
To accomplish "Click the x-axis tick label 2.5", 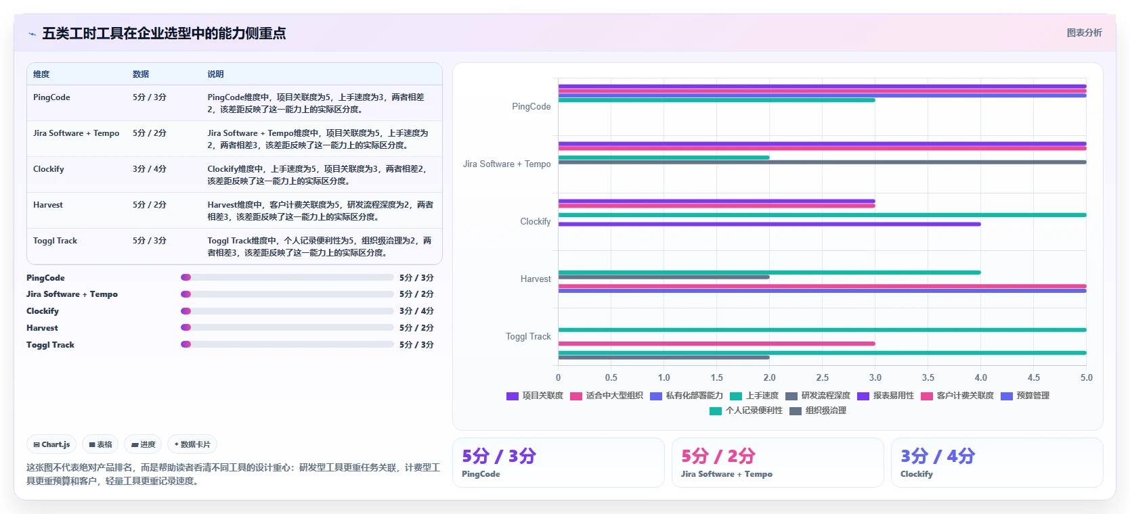I will coord(823,378).
